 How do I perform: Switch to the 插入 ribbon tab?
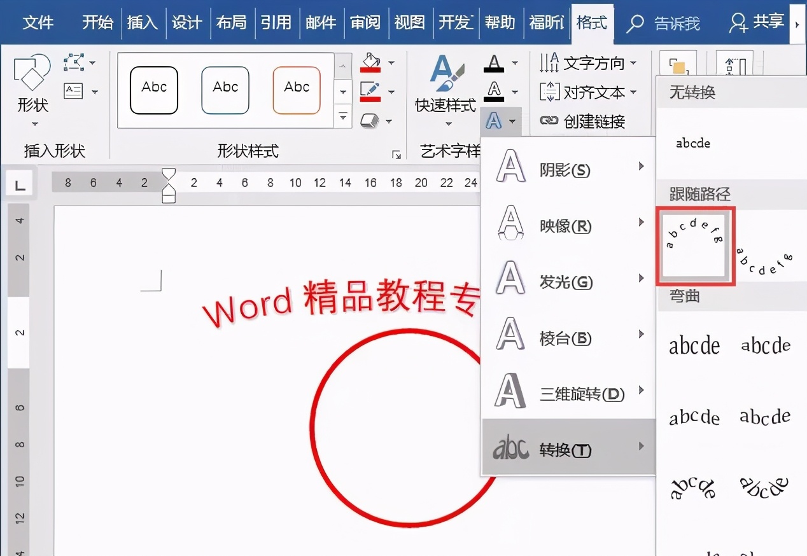pos(142,24)
